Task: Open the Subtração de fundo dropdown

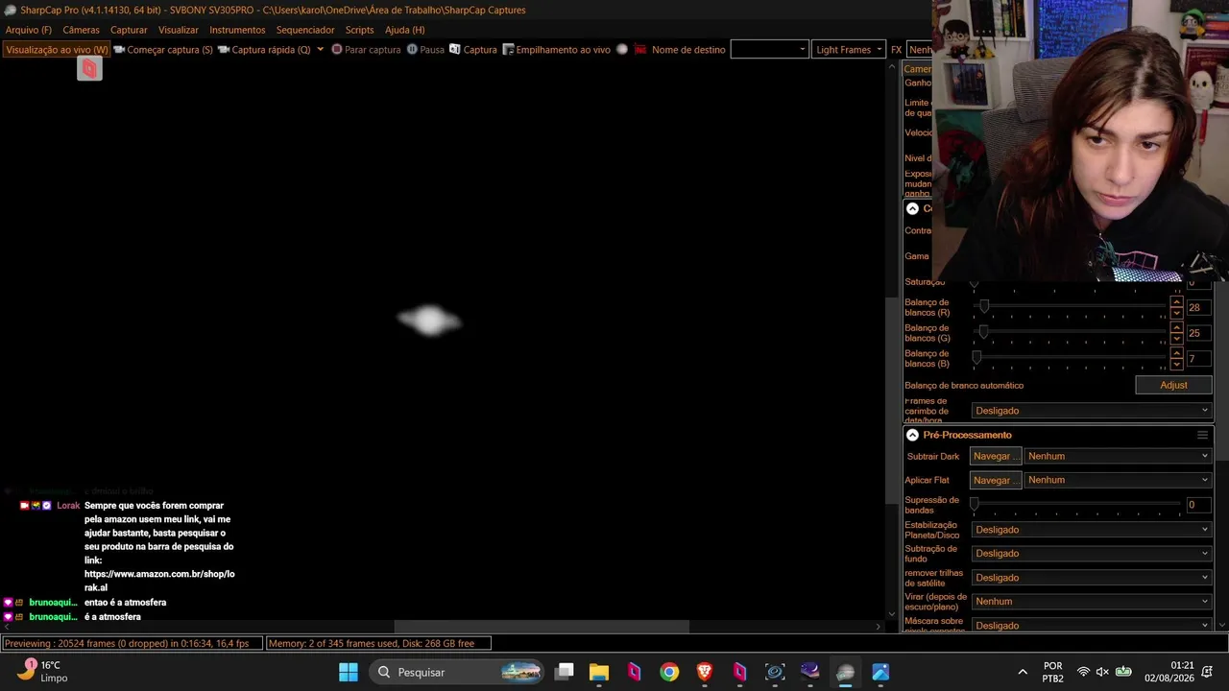Action: click(x=1092, y=553)
